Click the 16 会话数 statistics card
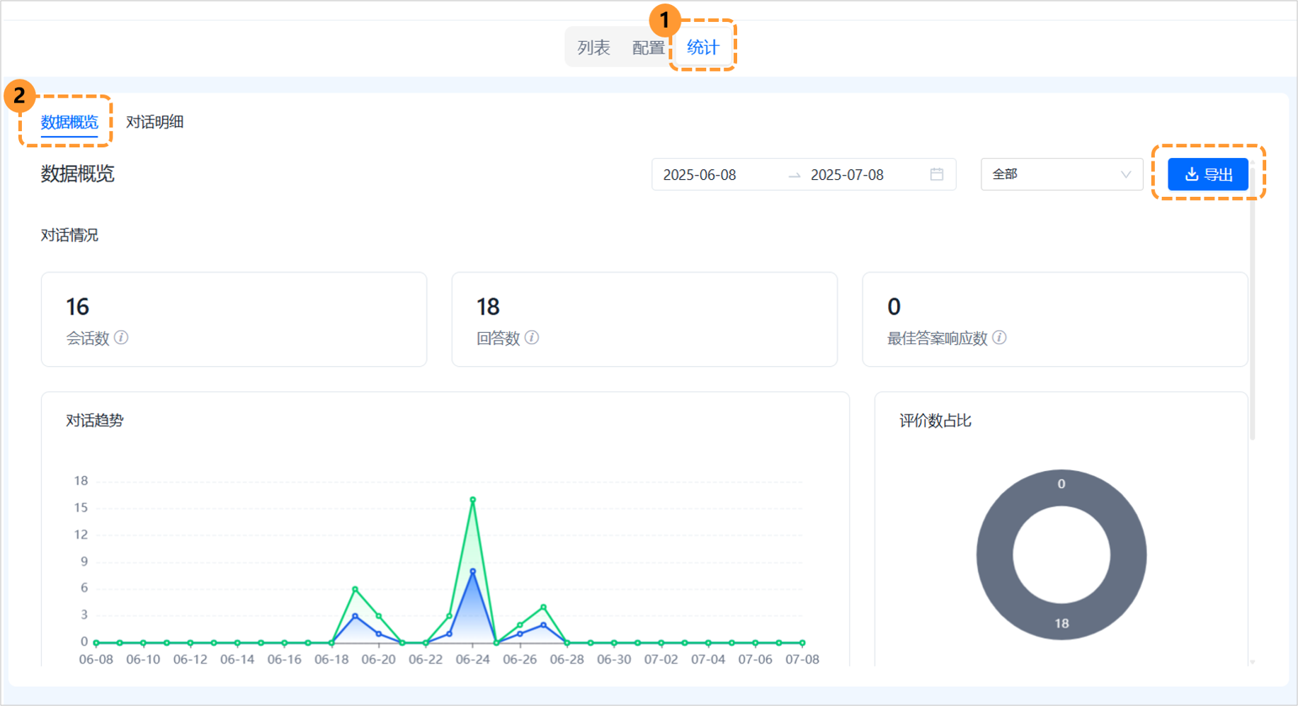This screenshot has width=1298, height=706. click(234, 319)
